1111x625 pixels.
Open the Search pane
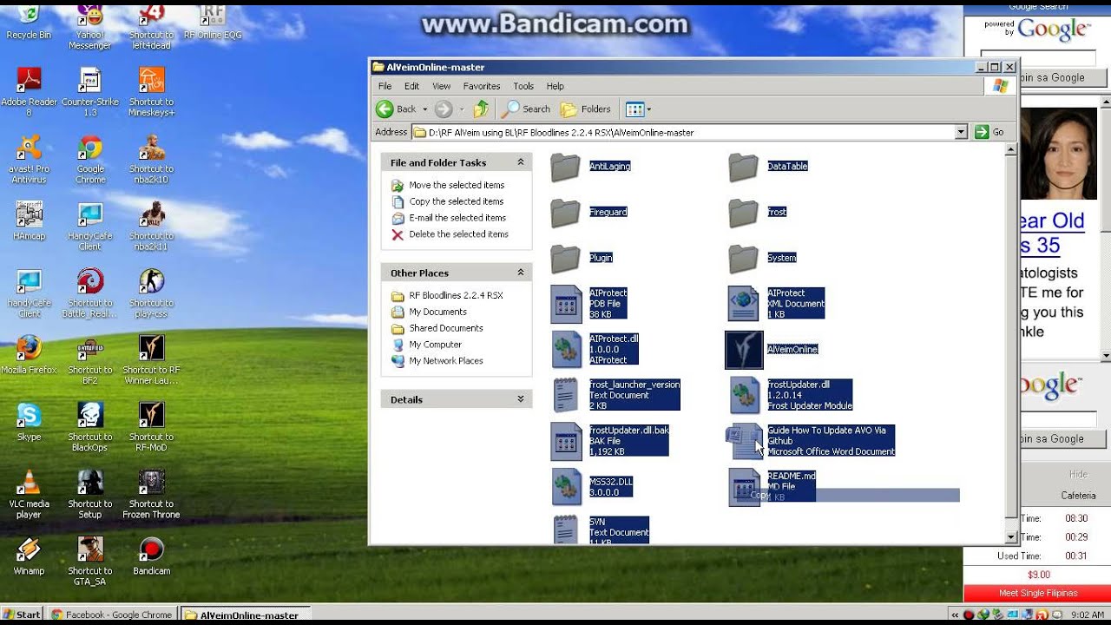coord(526,109)
